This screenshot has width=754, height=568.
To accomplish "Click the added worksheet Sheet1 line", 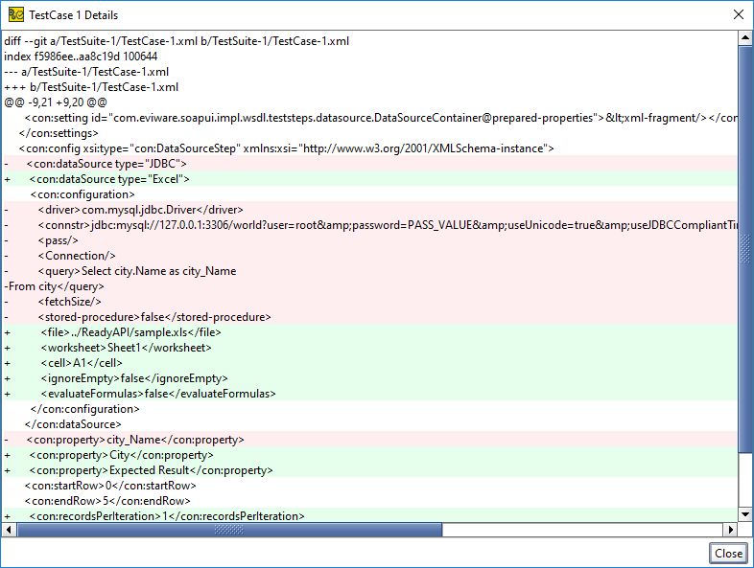I will pyautogui.click(x=369, y=348).
